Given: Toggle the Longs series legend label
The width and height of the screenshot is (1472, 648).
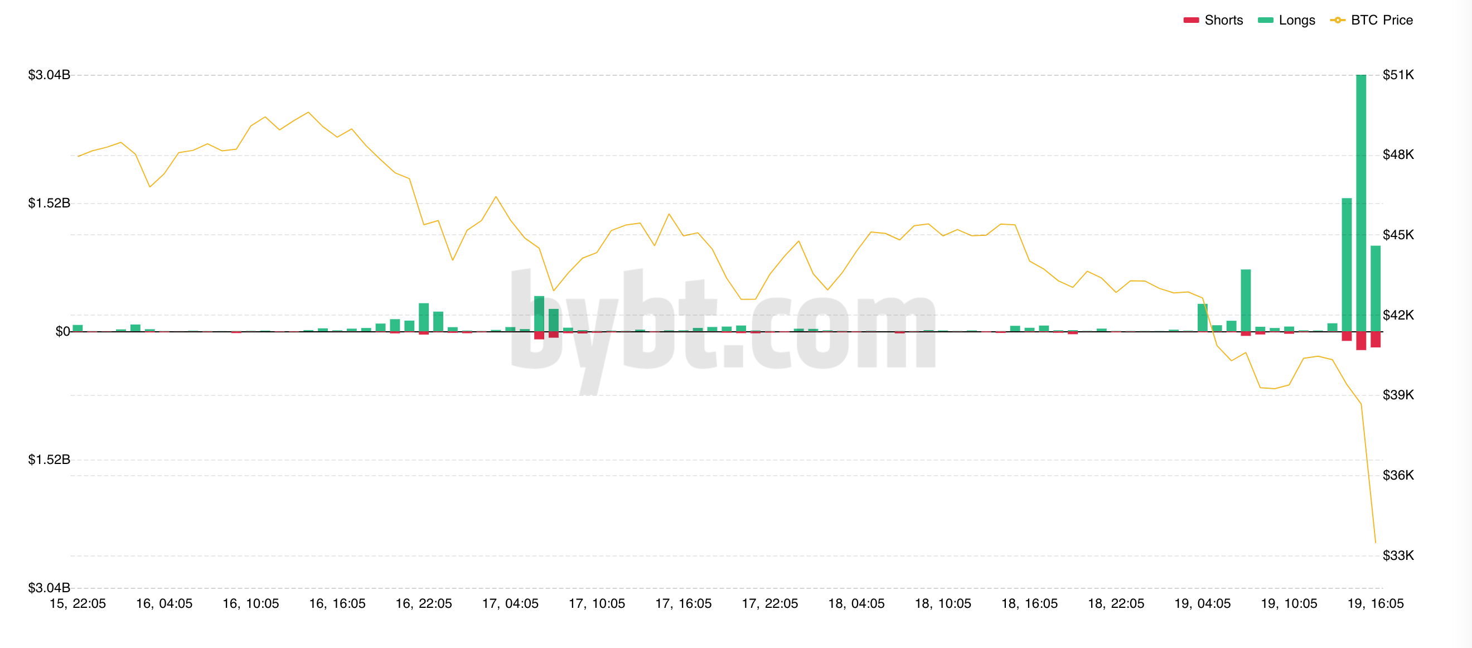Looking at the screenshot, I should 1296,20.
